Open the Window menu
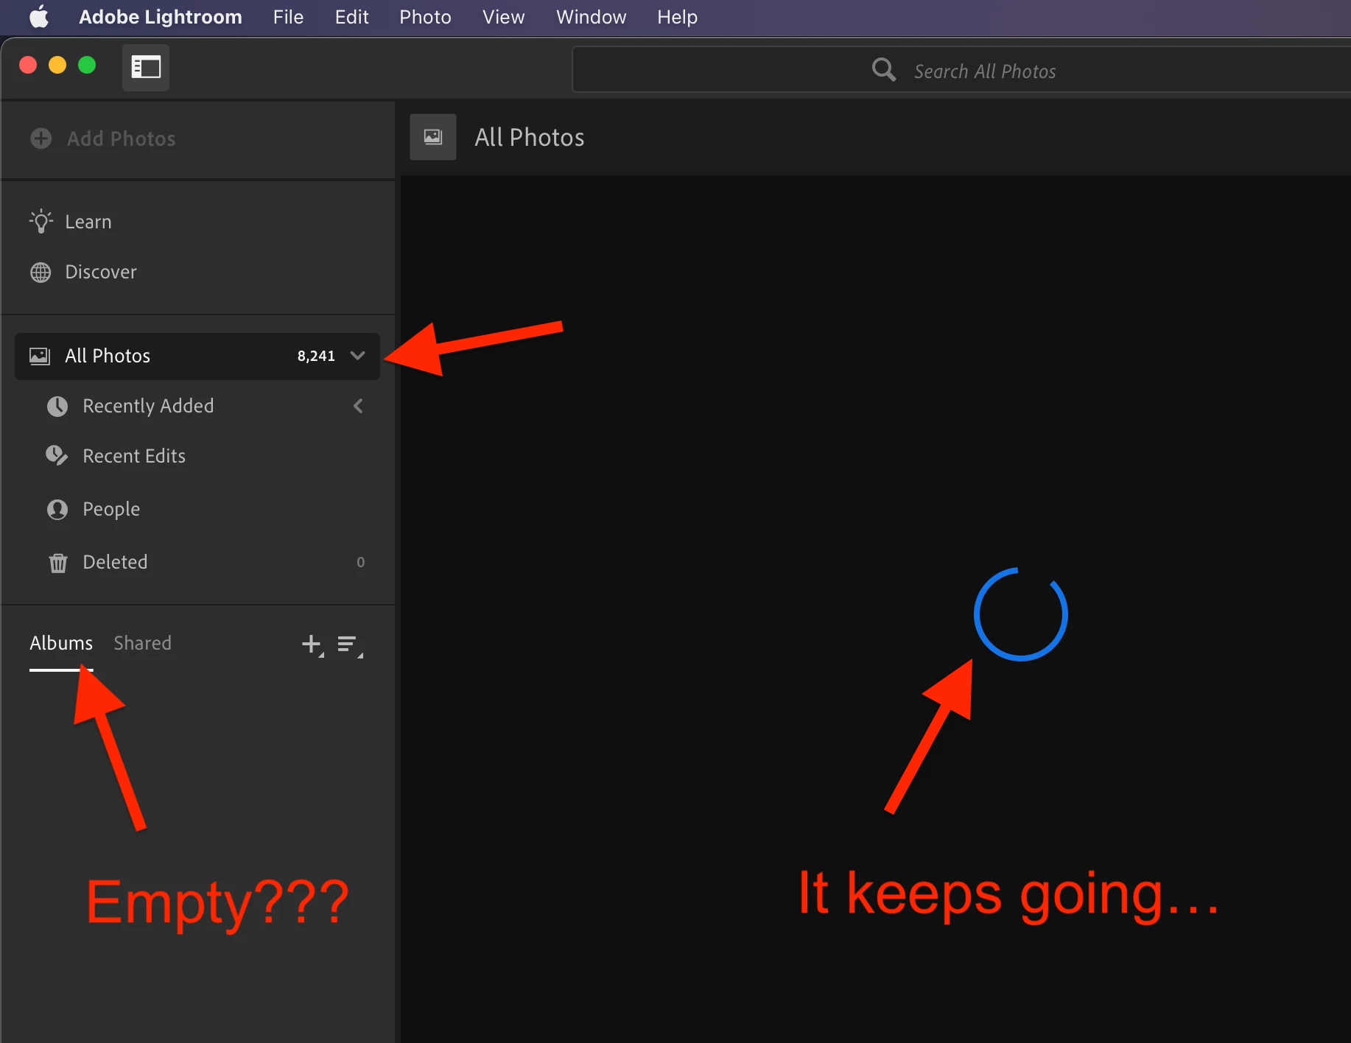The image size is (1351, 1043). [591, 17]
